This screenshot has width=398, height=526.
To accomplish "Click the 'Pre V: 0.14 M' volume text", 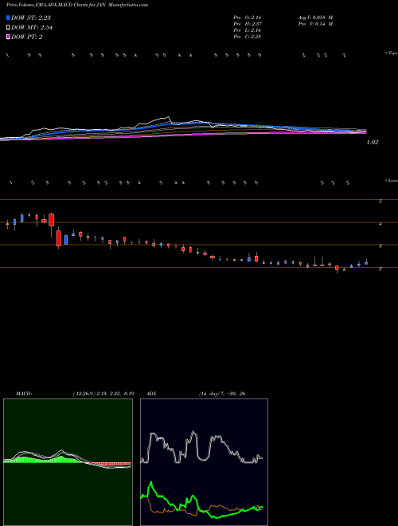I will click(315, 24).
